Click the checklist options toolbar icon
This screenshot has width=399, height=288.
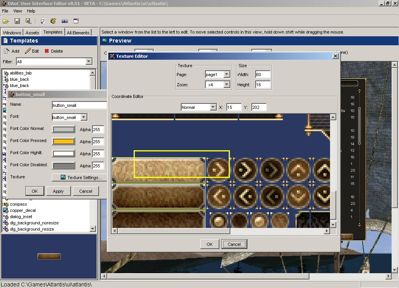point(42,21)
